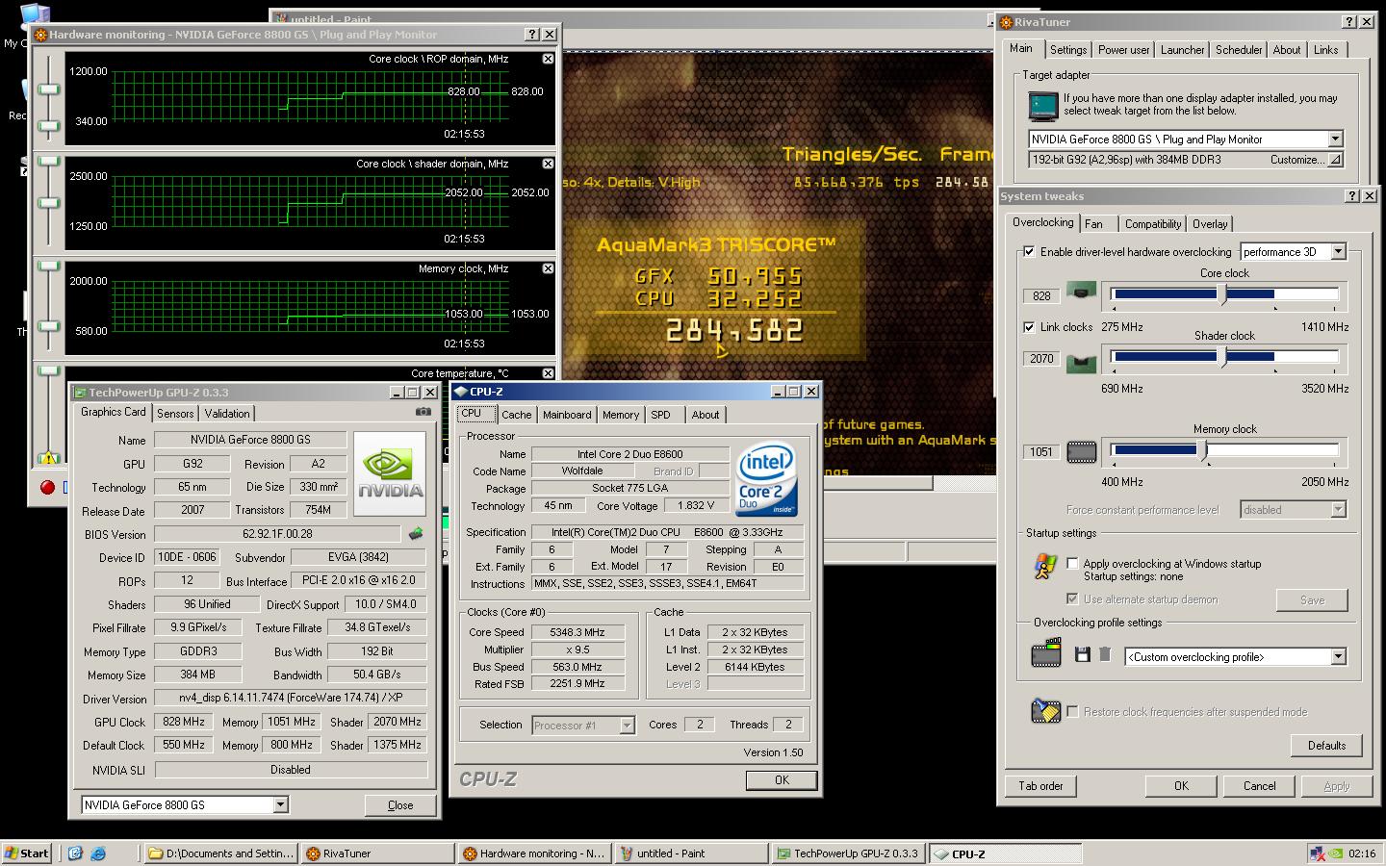Enable Apply overclocking at Windows startup
This screenshot has height=866, width=1386.
pyautogui.click(x=1072, y=563)
